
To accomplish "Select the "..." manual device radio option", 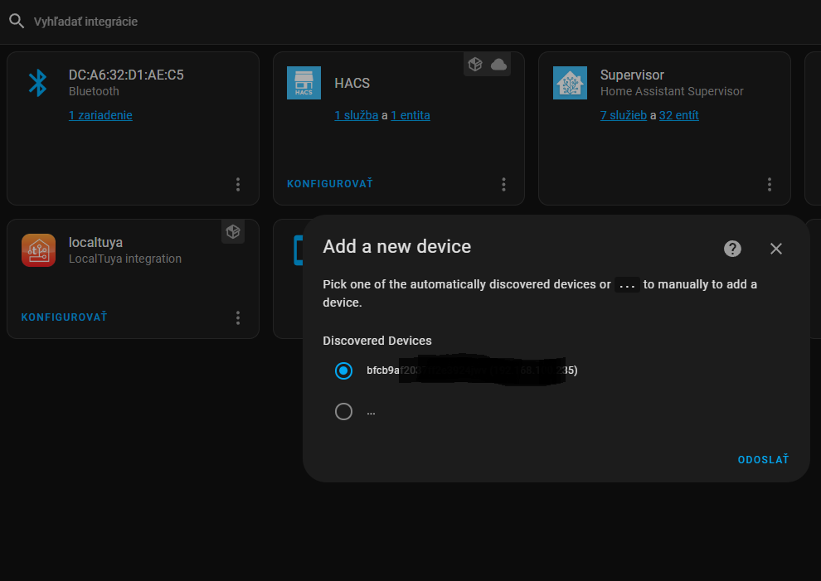I will click(344, 411).
